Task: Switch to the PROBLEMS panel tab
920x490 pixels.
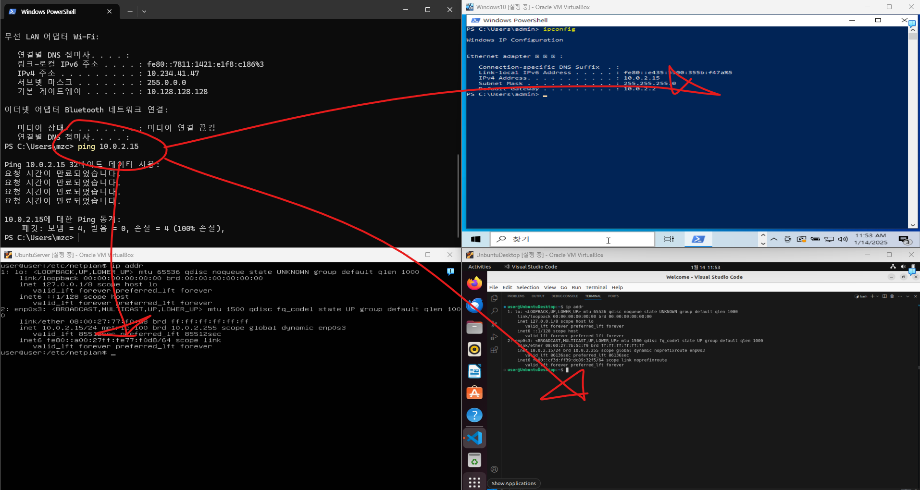Action: [516, 296]
